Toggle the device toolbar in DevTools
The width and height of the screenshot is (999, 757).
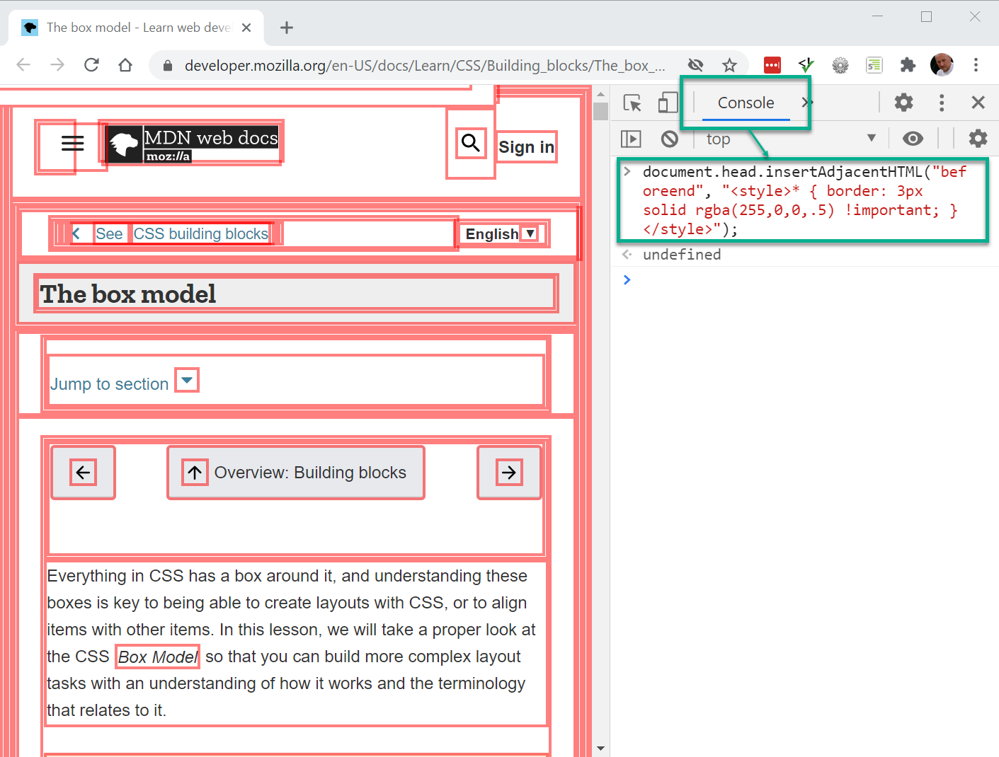coord(667,103)
